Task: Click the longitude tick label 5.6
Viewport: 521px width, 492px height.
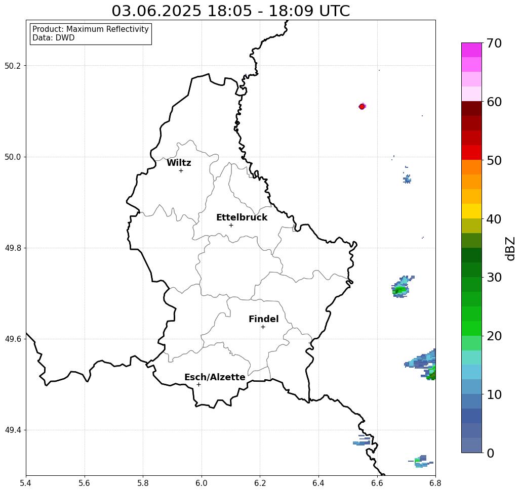Action: click(85, 483)
